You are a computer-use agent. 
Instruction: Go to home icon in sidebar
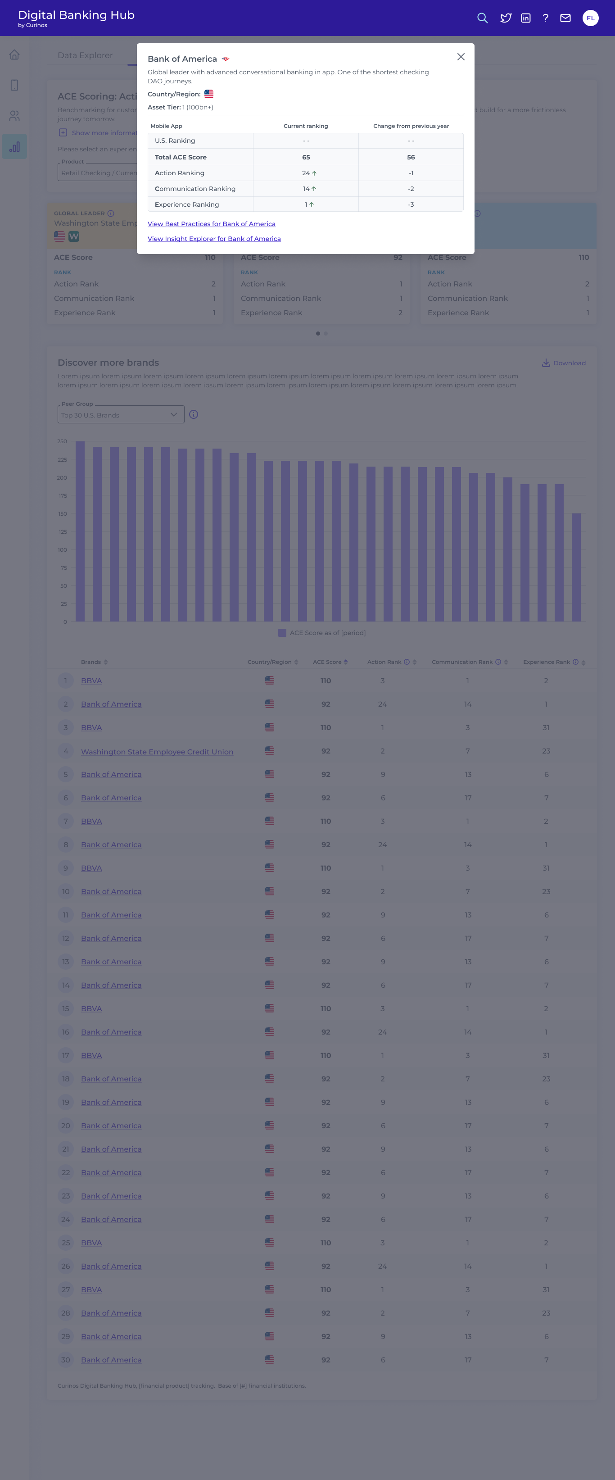[x=14, y=54]
